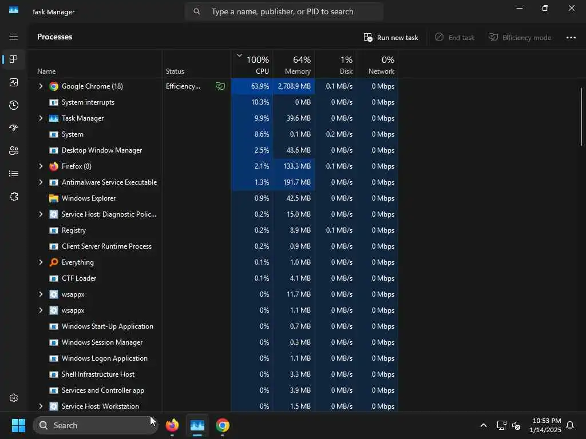
Task: Click the Task Manager process row icon
Action: pyautogui.click(x=54, y=118)
